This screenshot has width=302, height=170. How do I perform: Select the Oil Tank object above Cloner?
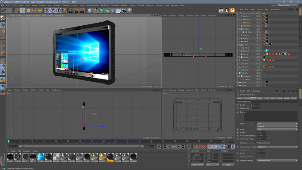246,26
